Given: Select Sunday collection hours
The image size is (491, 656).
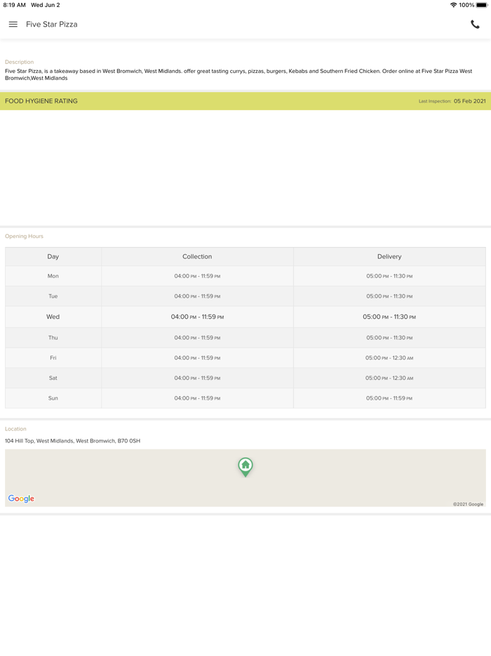Looking at the screenshot, I should (197, 398).
